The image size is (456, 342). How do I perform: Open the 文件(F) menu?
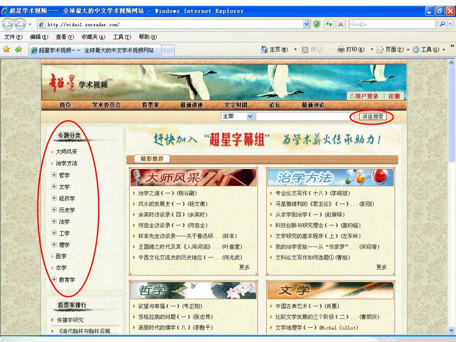tap(13, 37)
